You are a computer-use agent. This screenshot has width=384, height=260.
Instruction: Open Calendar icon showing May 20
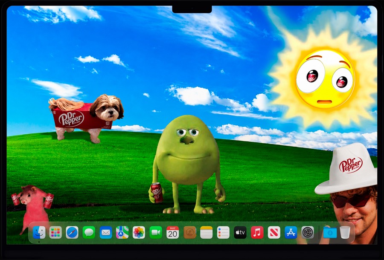173,232
